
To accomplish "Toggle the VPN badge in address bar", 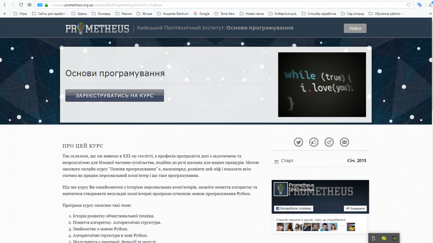I will [40, 5].
